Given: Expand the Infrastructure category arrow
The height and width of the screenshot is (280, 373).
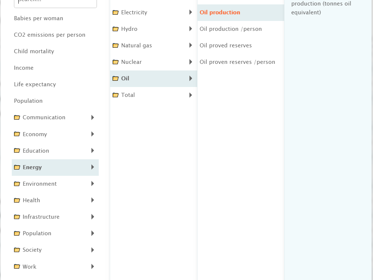Looking at the screenshot, I should [93, 217].
